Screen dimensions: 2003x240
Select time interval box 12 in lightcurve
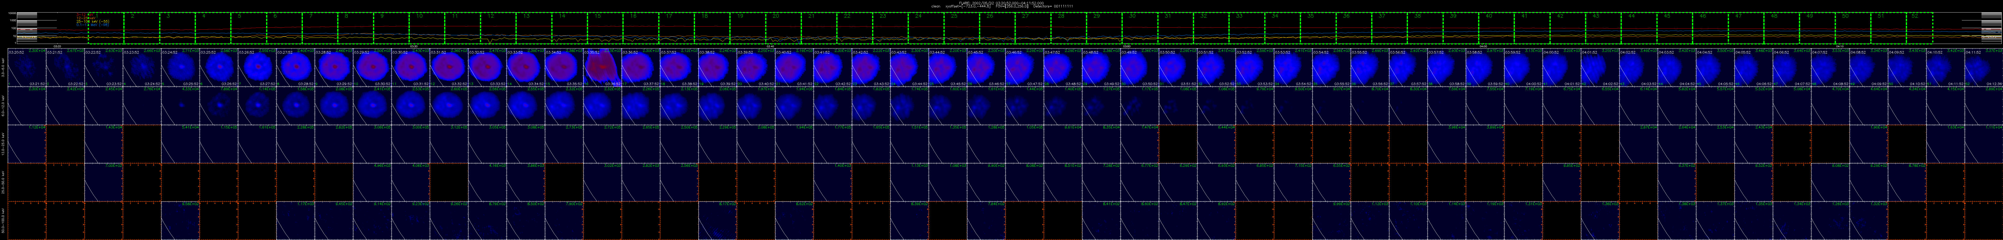498,28
